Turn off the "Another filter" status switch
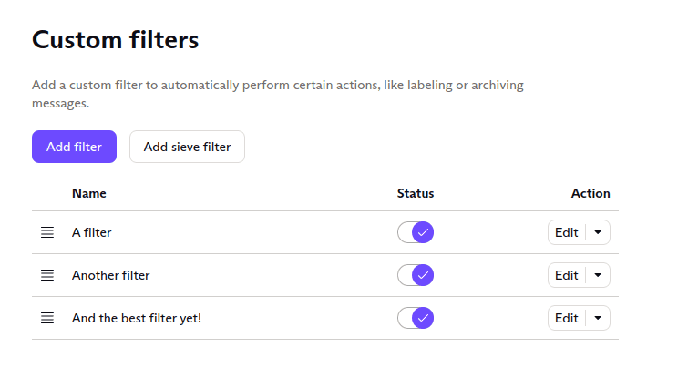 coord(416,275)
